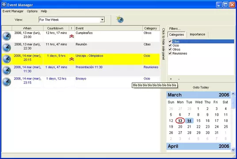Click clock icon for Unicaja - Olimpiakos event
This screenshot has height=159, width=237.
pyautogui.click(x=7, y=59)
